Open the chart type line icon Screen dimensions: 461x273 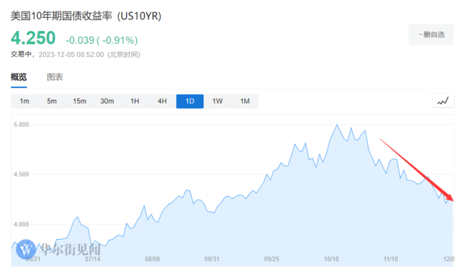tap(443, 102)
